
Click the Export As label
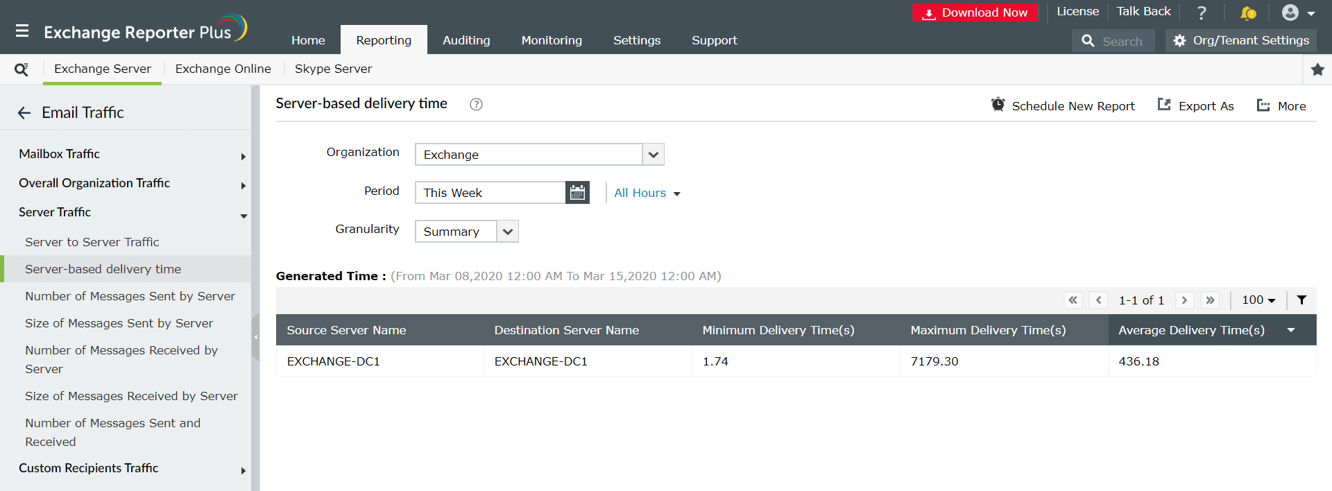tap(1206, 106)
